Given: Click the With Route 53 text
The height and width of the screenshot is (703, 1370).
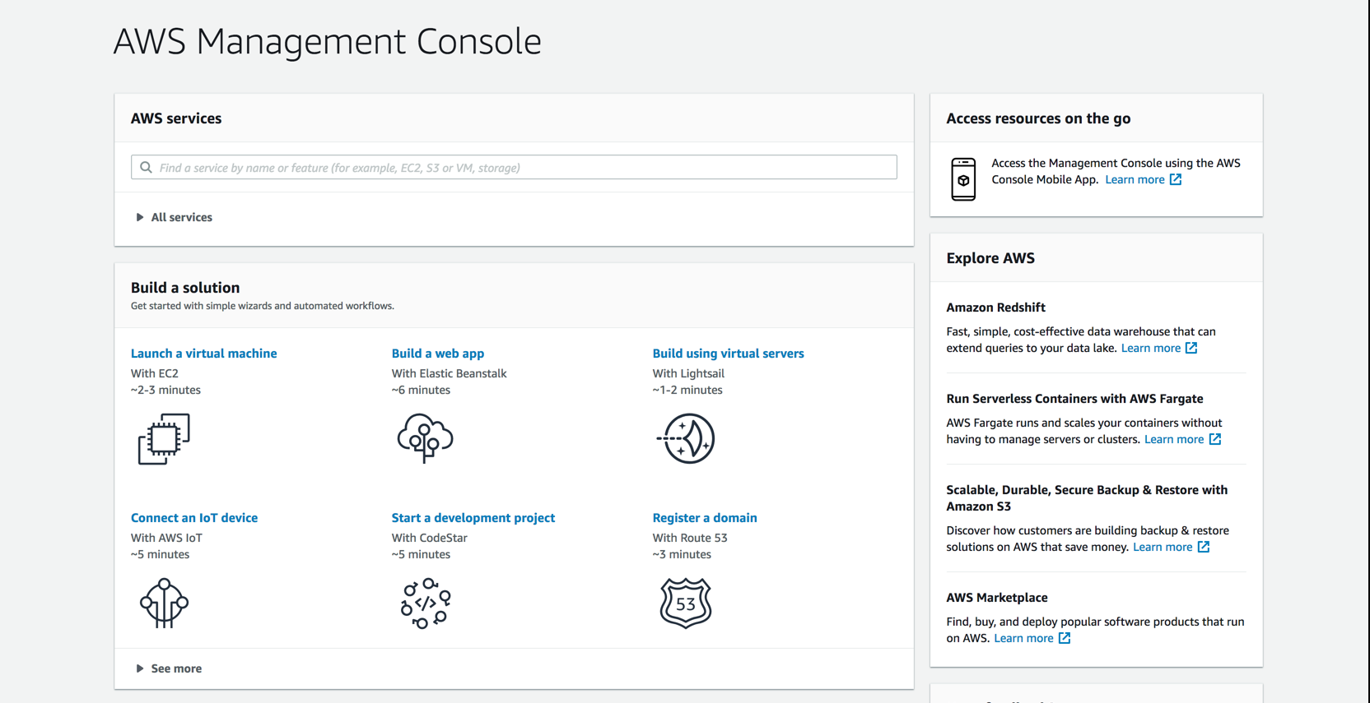Looking at the screenshot, I should point(690,538).
